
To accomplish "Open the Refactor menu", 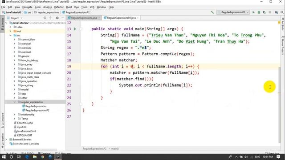I will click(x=59, y=7).
